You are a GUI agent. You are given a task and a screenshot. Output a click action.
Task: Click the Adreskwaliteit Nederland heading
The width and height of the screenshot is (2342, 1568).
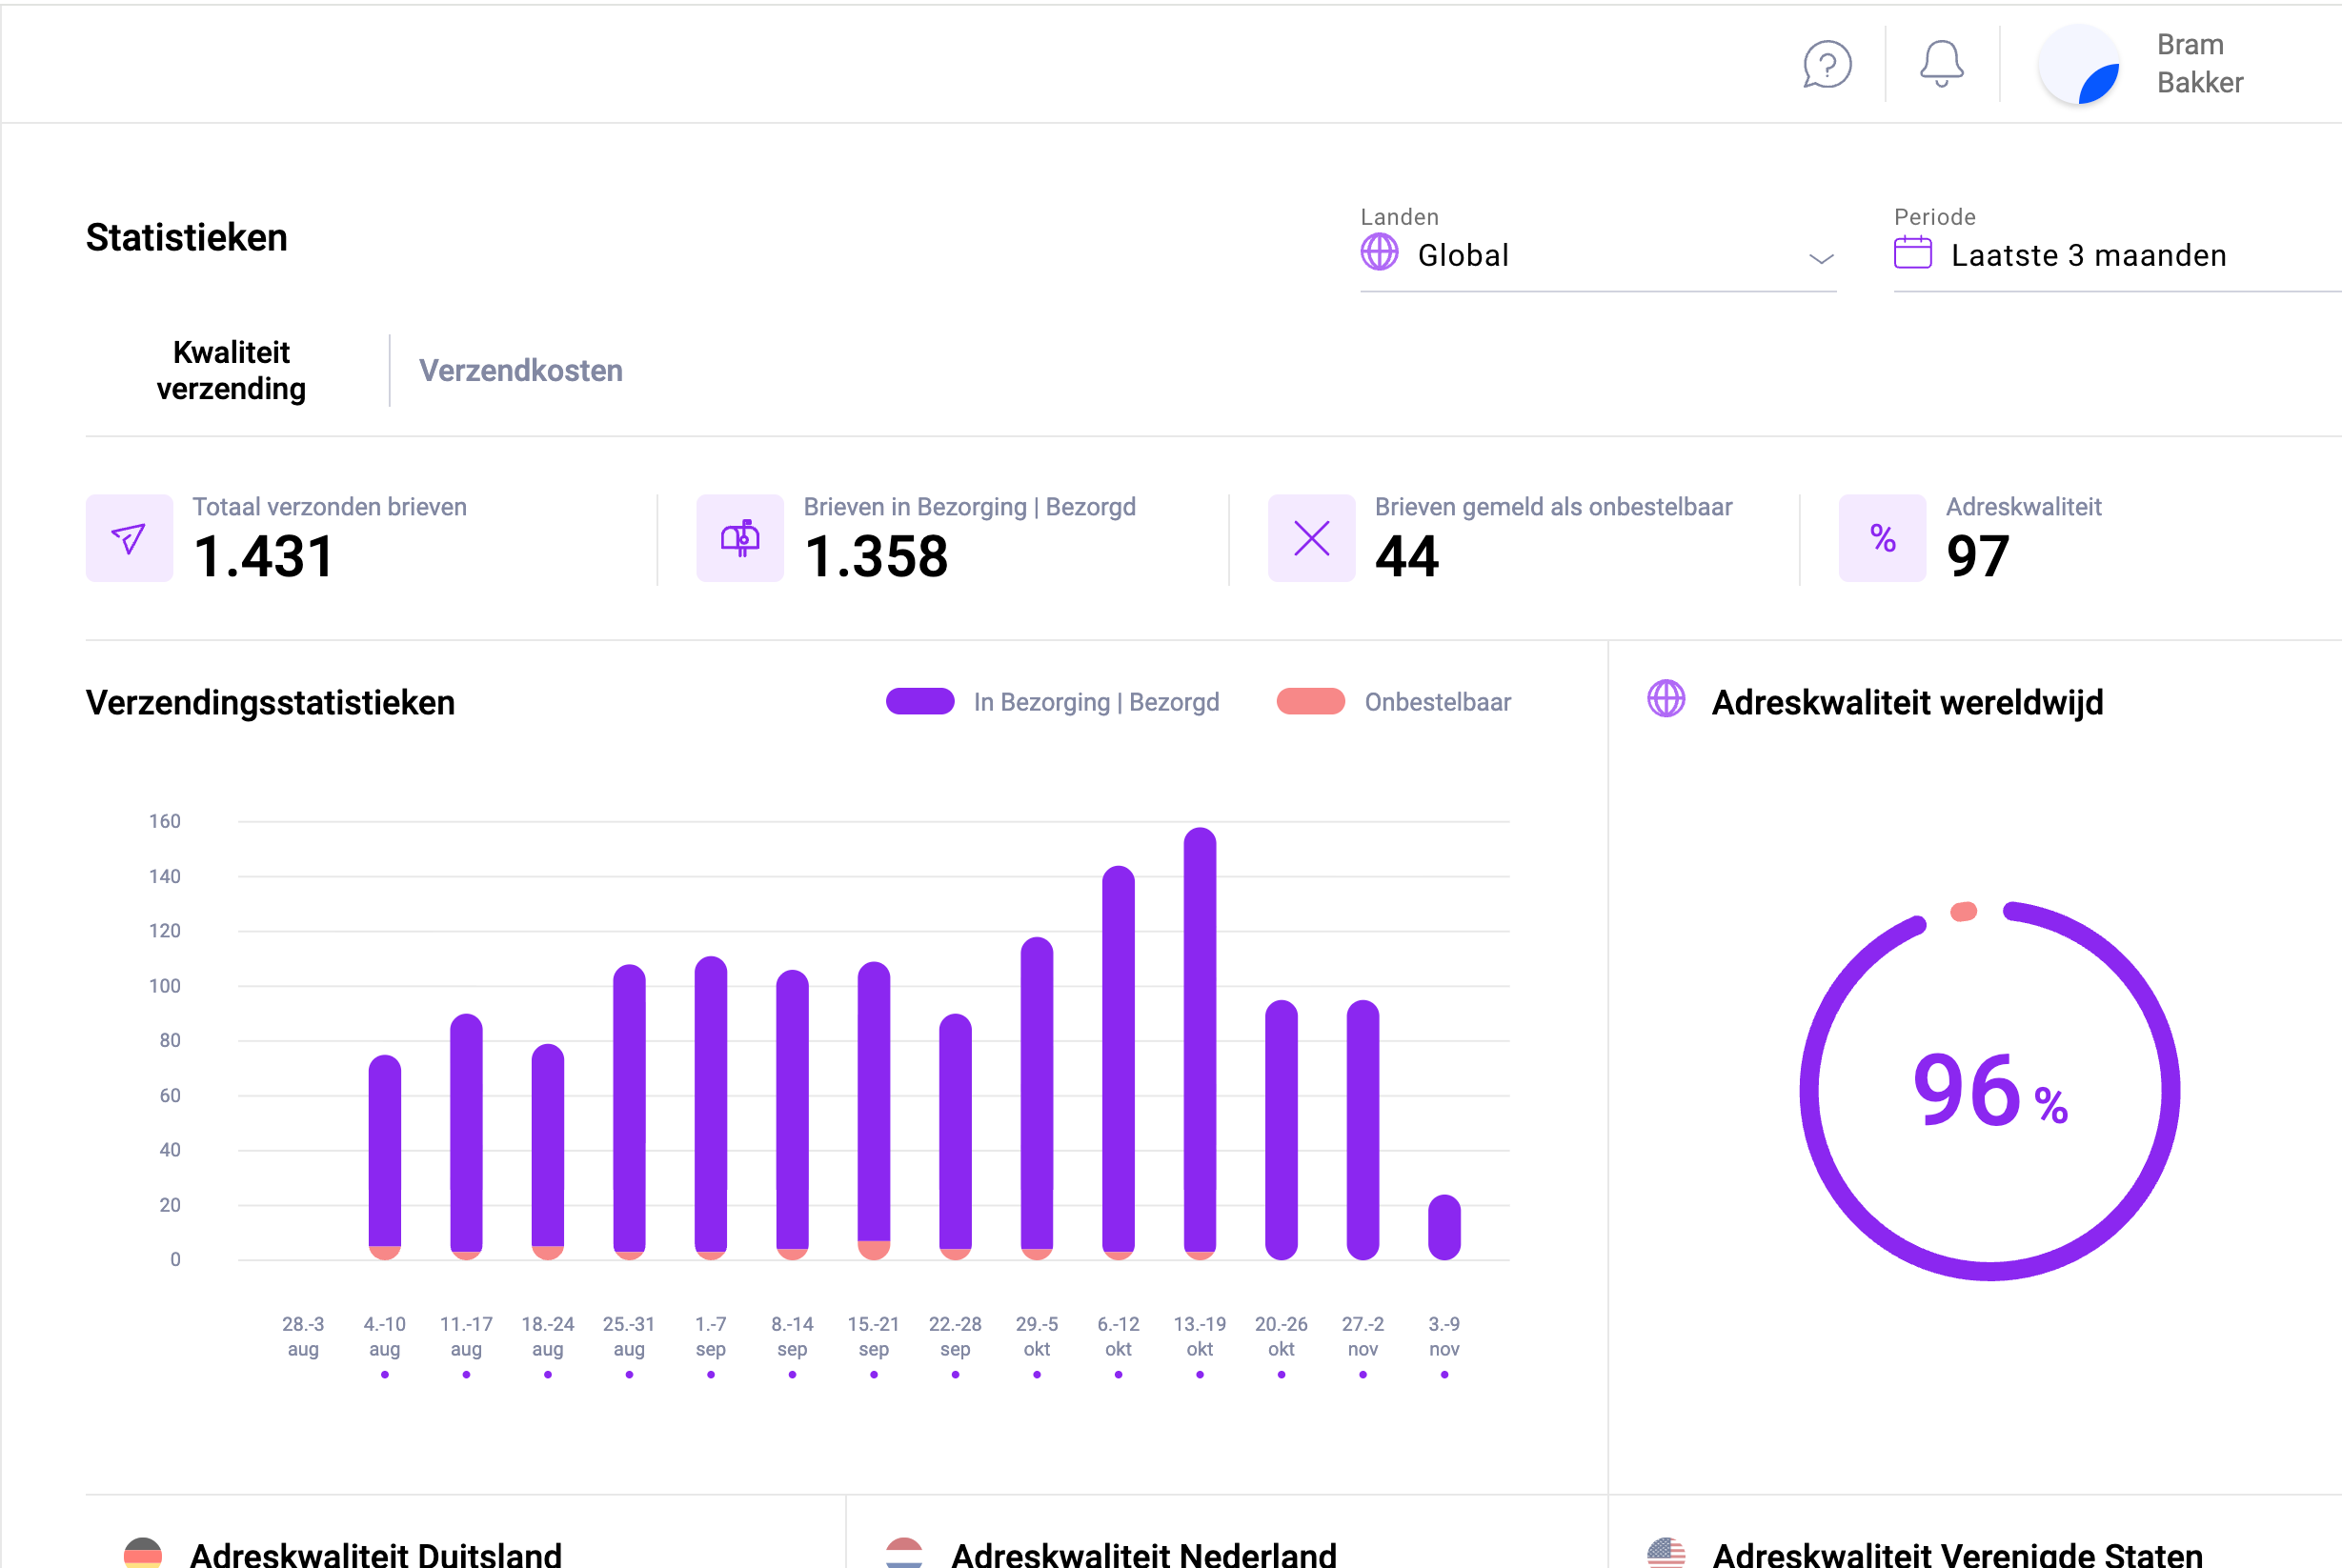pyautogui.click(x=1144, y=1553)
